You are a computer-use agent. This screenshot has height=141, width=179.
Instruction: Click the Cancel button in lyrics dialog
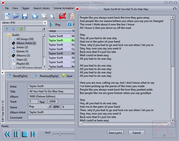click(136, 133)
